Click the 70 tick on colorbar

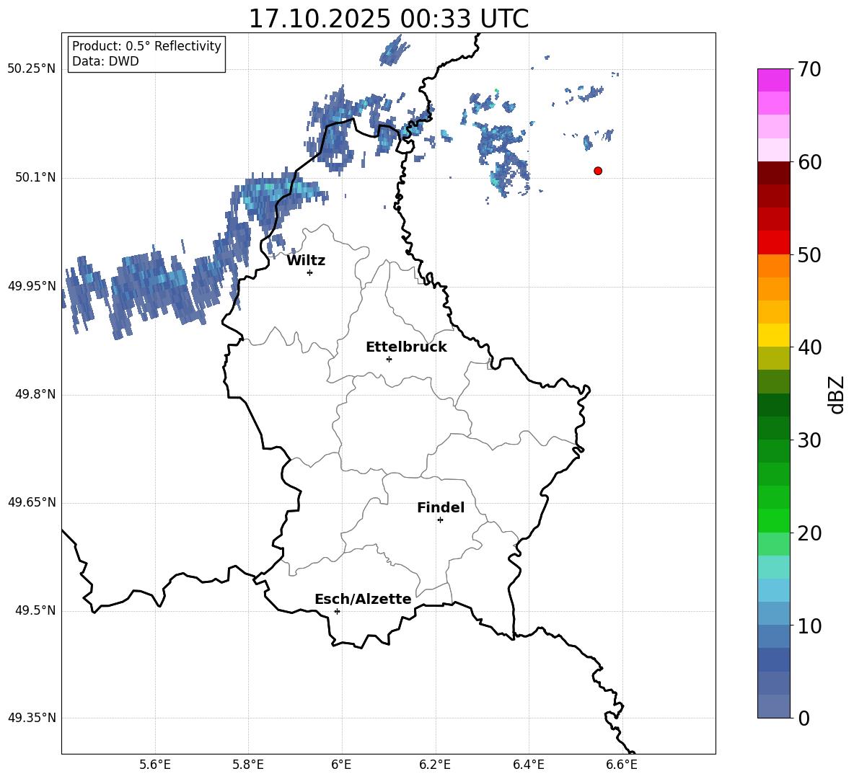[x=809, y=70]
